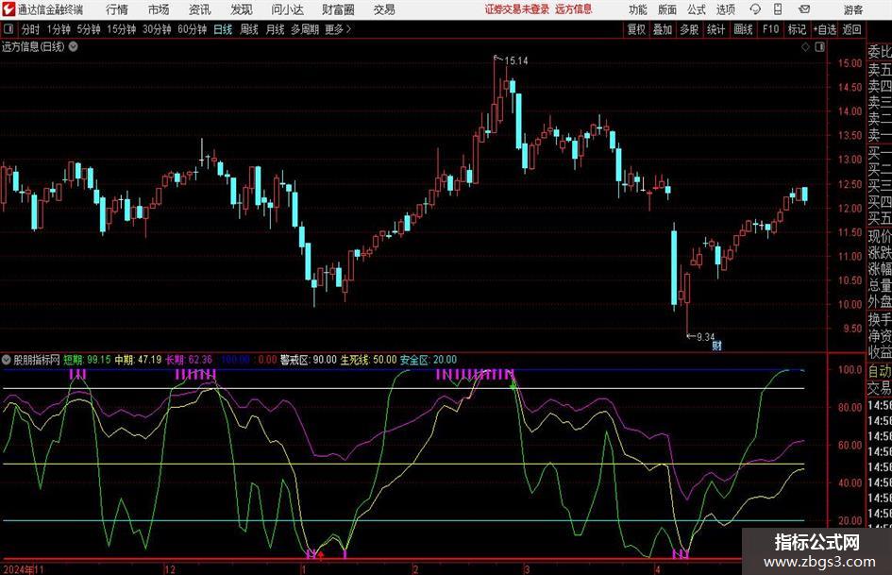
Task: Switch to the 月线 monthly tab
Action: (x=275, y=29)
